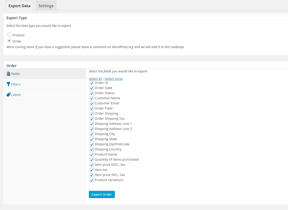Click the Labels tag icon
The height and width of the screenshot is (210, 288).
[8, 95]
